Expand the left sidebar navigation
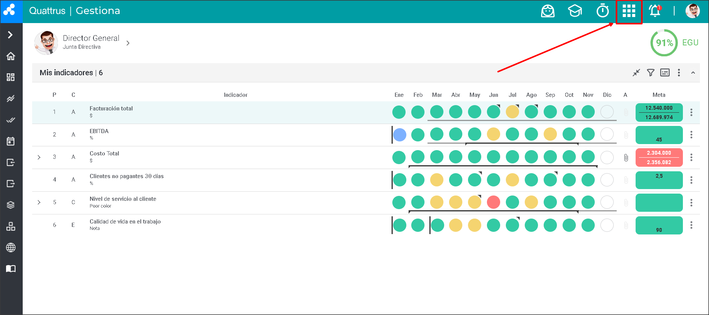This screenshot has height=315, width=709. click(x=10, y=35)
